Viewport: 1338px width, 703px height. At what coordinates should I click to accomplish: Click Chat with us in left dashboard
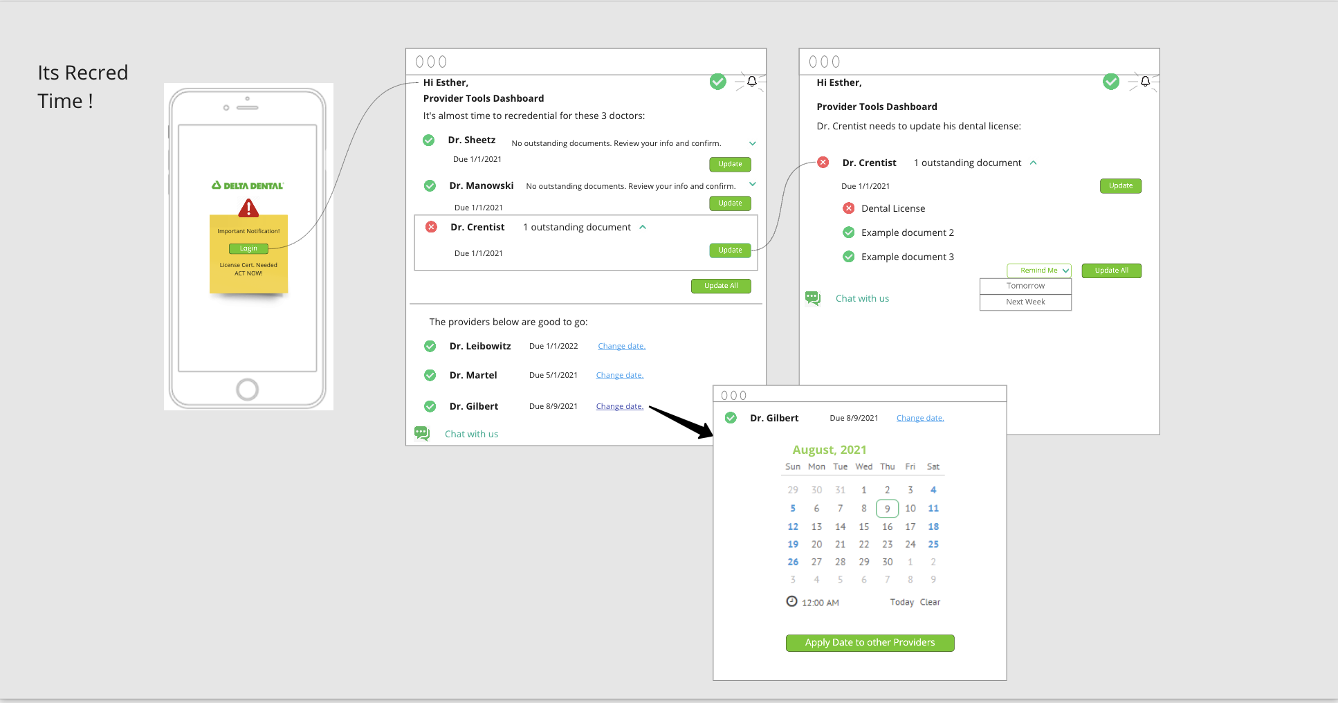coord(471,434)
